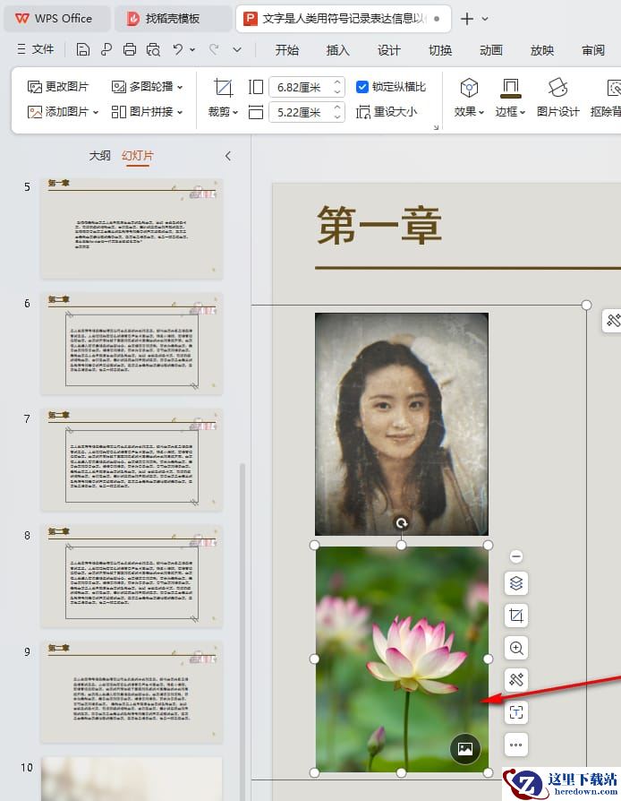Click the 重设大小 reset size button
This screenshot has height=801, width=621.
point(387,111)
